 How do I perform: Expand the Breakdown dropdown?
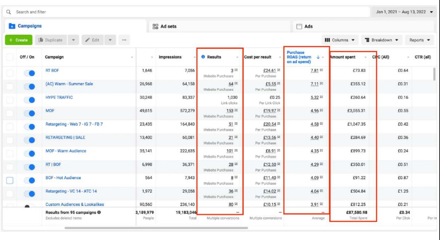[x=381, y=40]
